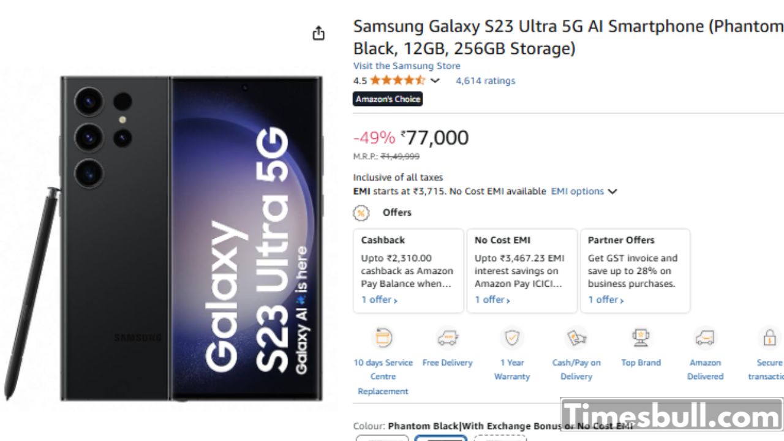The width and height of the screenshot is (784, 441).
Task: Click the share icon above product image
Action: [x=318, y=34]
